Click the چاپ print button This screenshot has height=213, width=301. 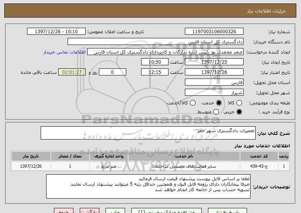pyautogui.click(x=115, y=211)
